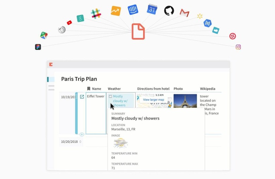Click the Marseille, 13, FR location value
Image resolution: width=275 pixels, height=179 pixels.
[123, 129]
